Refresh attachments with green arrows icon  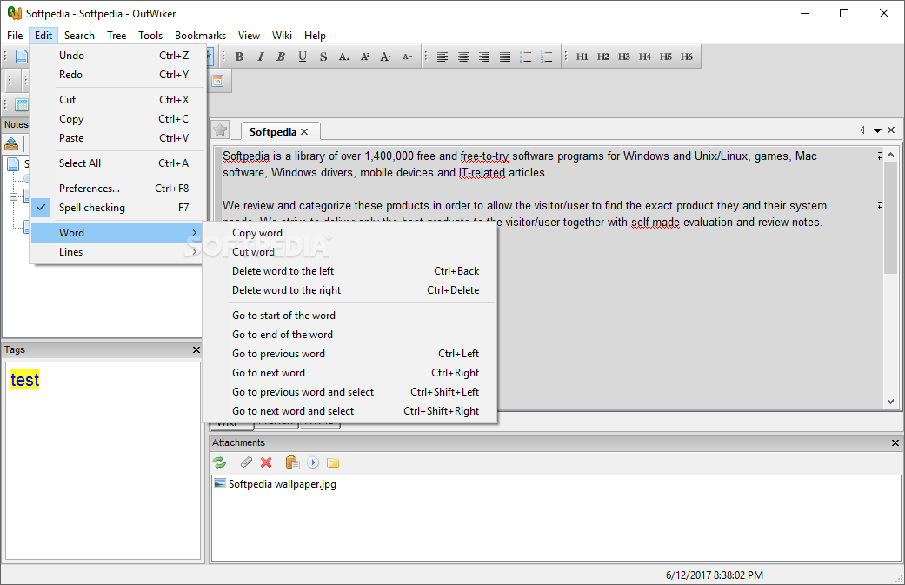click(219, 462)
